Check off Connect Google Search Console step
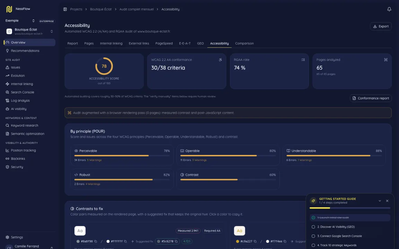The width and height of the screenshot is (399, 249). [313, 236]
